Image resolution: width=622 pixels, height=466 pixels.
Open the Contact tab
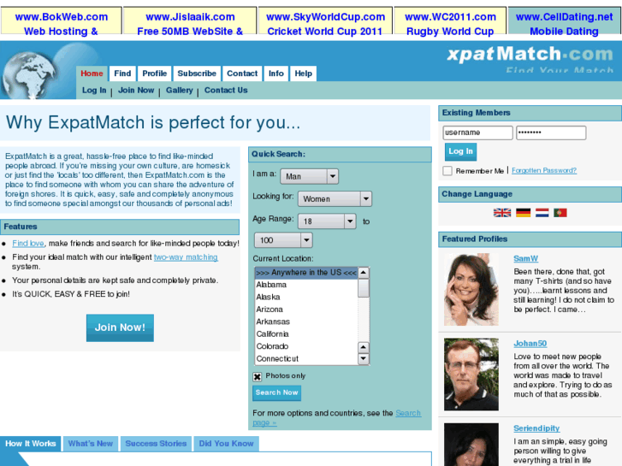coord(242,74)
